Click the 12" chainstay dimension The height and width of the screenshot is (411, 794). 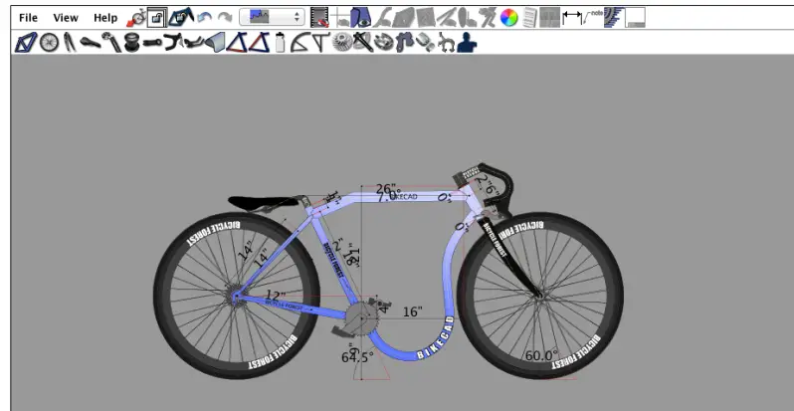tap(276, 296)
